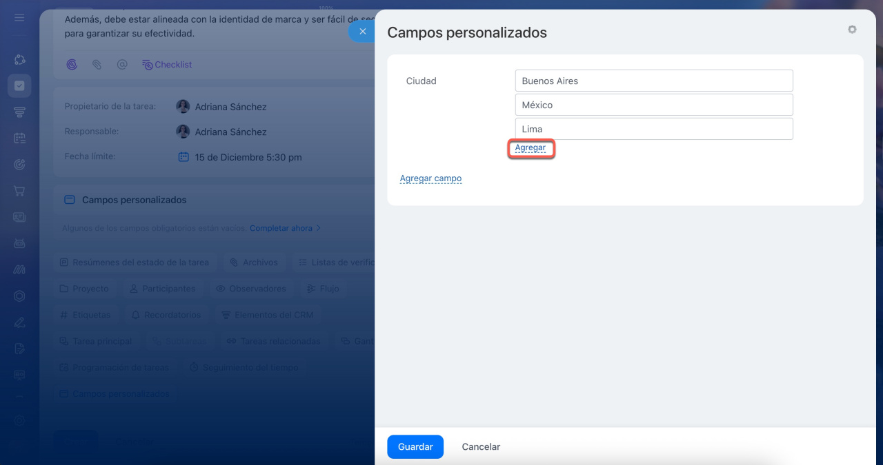Click the Buenos Aires input field
The image size is (883, 465).
tap(653, 81)
